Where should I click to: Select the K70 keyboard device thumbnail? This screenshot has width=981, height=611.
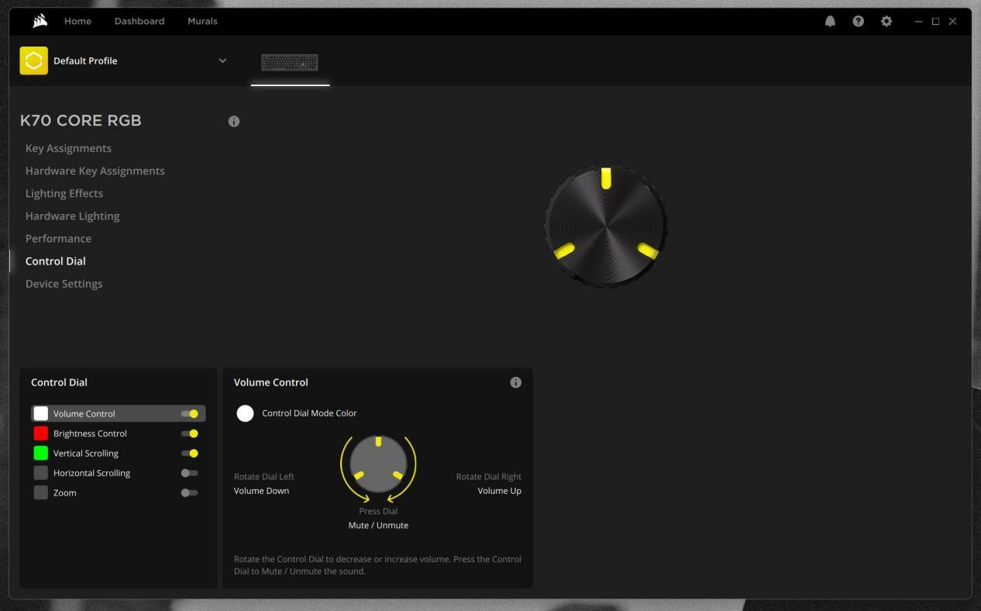[290, 63]
